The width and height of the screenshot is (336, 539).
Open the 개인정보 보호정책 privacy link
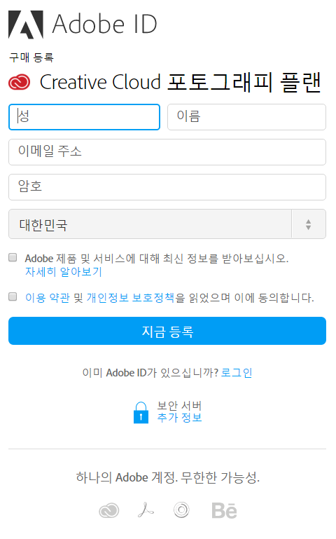coord(130,298)
